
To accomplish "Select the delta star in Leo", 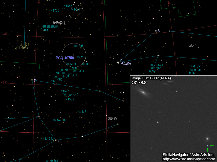I will pos(156,31).
